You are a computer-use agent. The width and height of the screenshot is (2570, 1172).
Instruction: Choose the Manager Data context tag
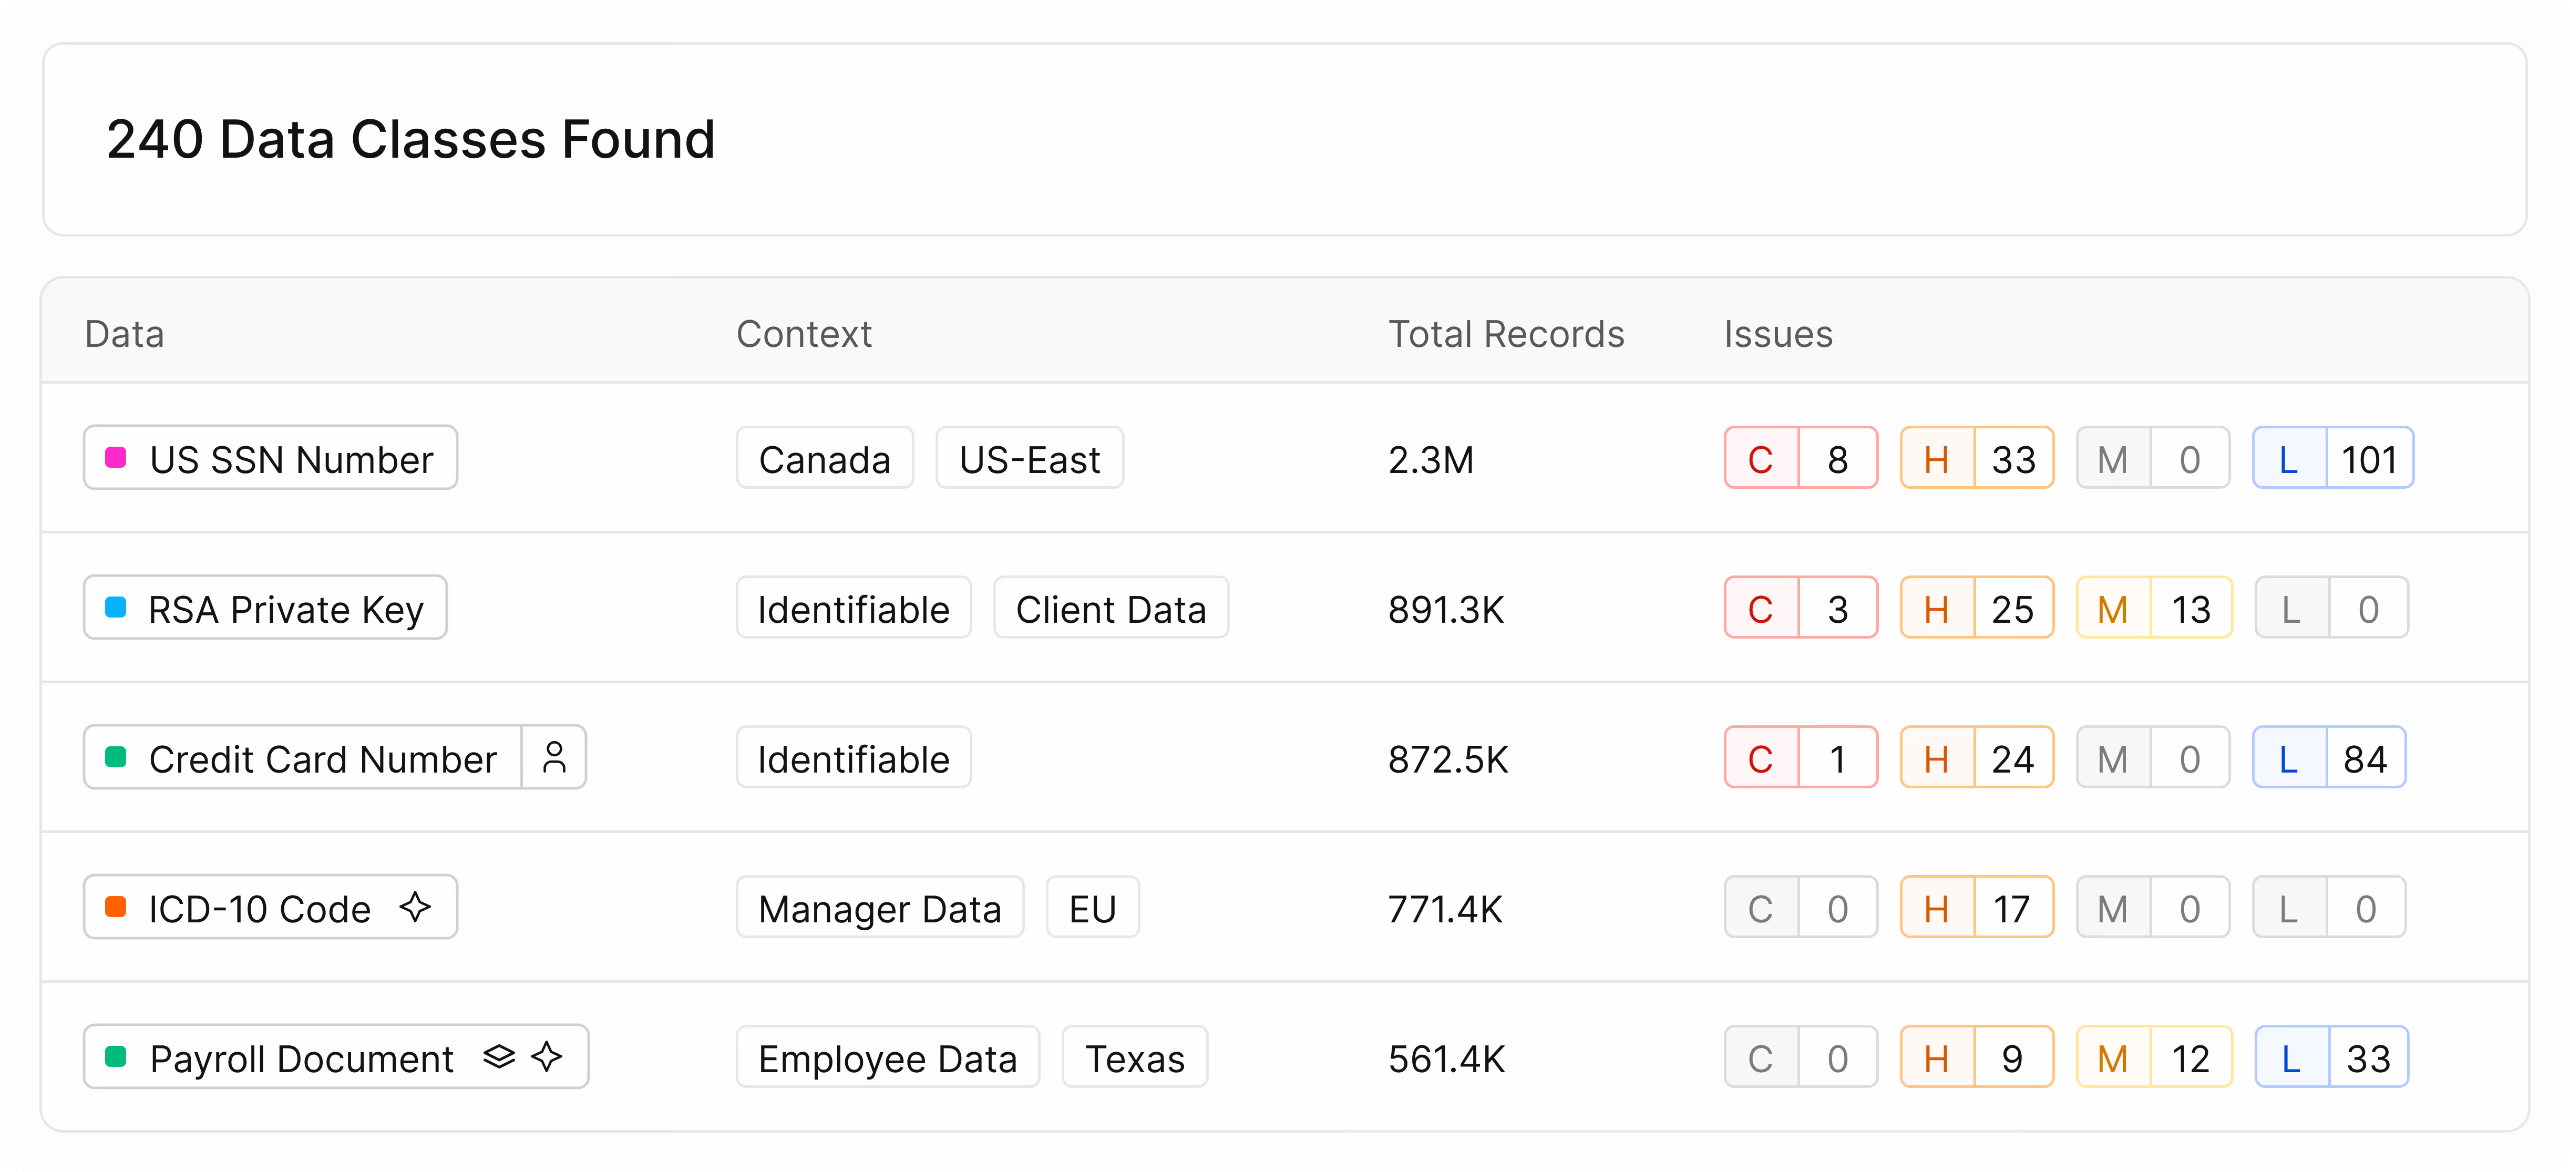[x=879, y=908]
